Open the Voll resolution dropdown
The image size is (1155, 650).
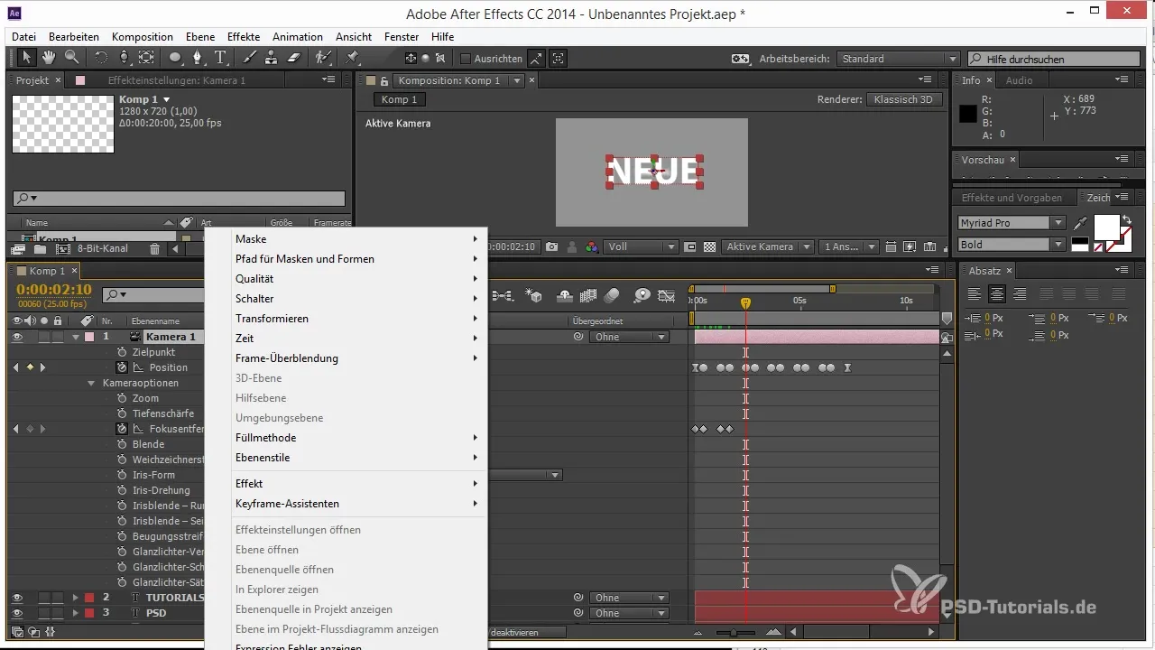[642, 246]
